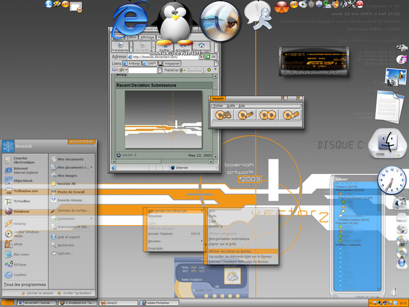Choose Actualiser in desktop context menu
Screen dimensions: 409x307
point(155,216)
